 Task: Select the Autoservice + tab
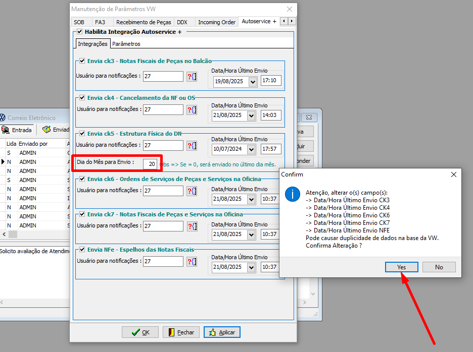[259, 21]
